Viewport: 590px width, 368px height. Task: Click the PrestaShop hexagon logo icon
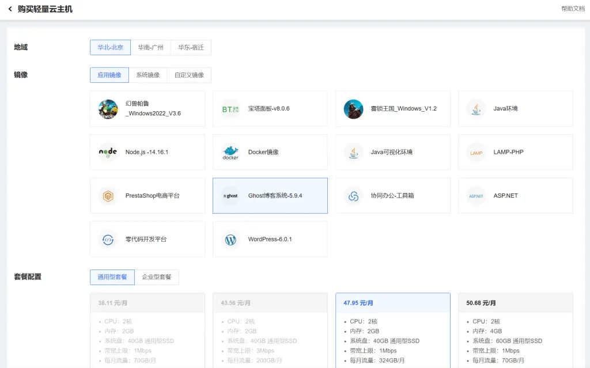(x=108, y=196)
